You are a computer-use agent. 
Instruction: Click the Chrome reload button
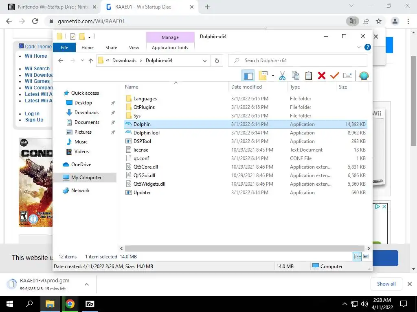pyautogui.click(x=35, y=21)
